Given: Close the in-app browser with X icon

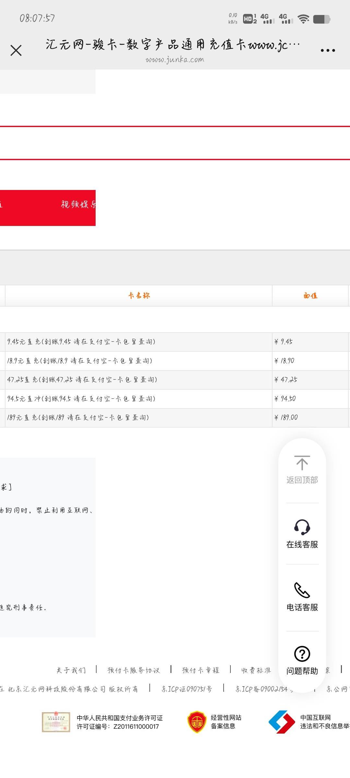Looking at the screenshot, I should [x=16, y=51].
